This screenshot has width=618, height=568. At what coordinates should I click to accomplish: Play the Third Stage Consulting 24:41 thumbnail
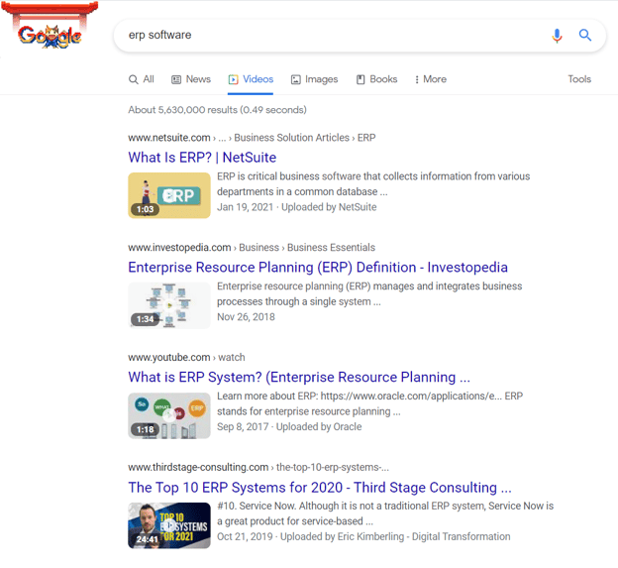tap(168, 525)
